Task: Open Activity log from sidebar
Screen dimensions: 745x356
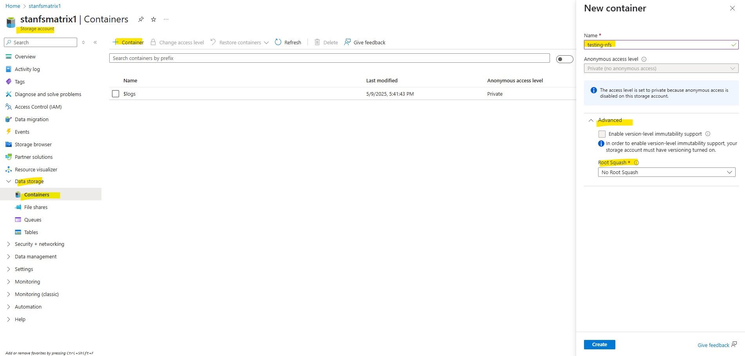Action: 27,69
